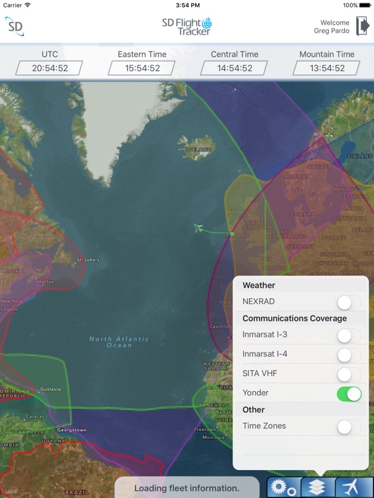Tap the green flight origin dot
374x498 pixels.
click(x=233, y=234)
